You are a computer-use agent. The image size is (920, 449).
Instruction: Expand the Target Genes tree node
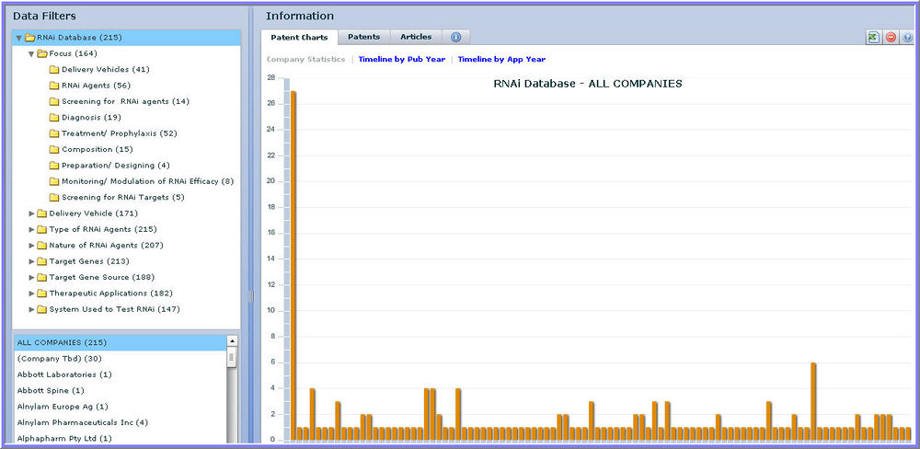click(31, 261)
